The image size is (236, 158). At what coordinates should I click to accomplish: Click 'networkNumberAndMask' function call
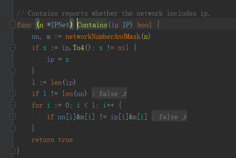(103, 36)
